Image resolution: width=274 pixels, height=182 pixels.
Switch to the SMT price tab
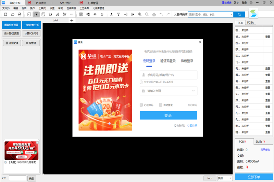[x=260, y=142]
